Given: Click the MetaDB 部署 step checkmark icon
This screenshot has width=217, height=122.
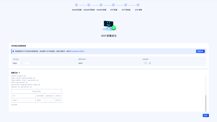Looking at the screenshot, I should tap(101, 5).
